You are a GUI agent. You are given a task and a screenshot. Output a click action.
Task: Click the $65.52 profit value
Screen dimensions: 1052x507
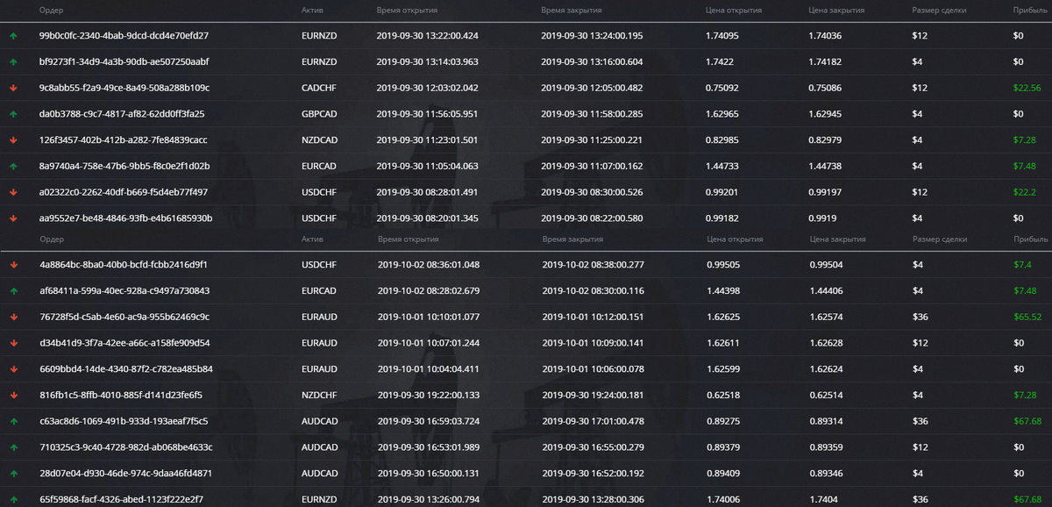tap(1027, 317)
